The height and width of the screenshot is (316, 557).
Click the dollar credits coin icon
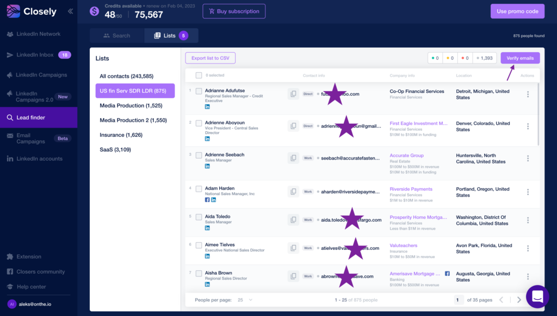tap(94, 11)
